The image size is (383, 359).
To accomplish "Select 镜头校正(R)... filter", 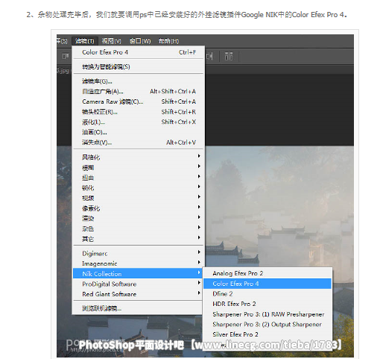I will [139, 112].
